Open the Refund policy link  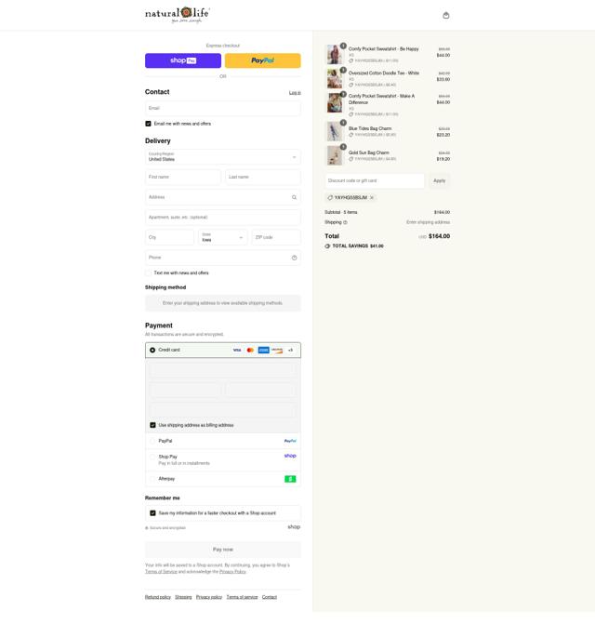pyautogui.click(x=158, y=597)
